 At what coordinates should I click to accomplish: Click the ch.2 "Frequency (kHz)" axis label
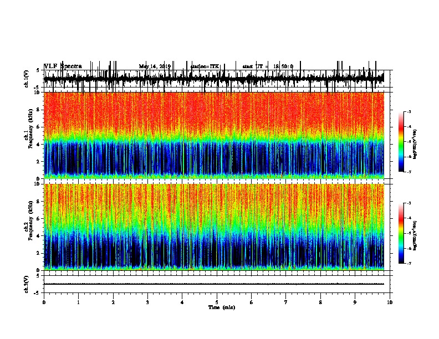31,220
